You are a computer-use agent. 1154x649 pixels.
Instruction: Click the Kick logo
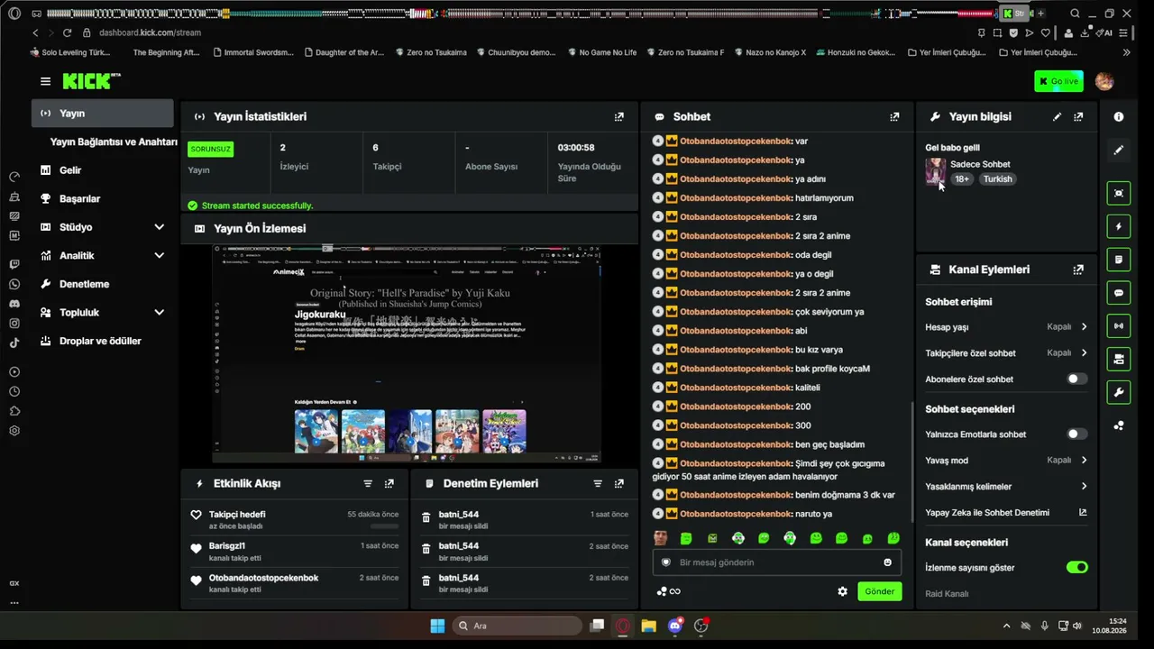[x=91, y=81]
